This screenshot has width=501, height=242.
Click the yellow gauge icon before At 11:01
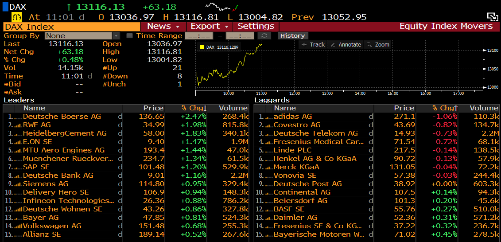(x=16, y=17)
